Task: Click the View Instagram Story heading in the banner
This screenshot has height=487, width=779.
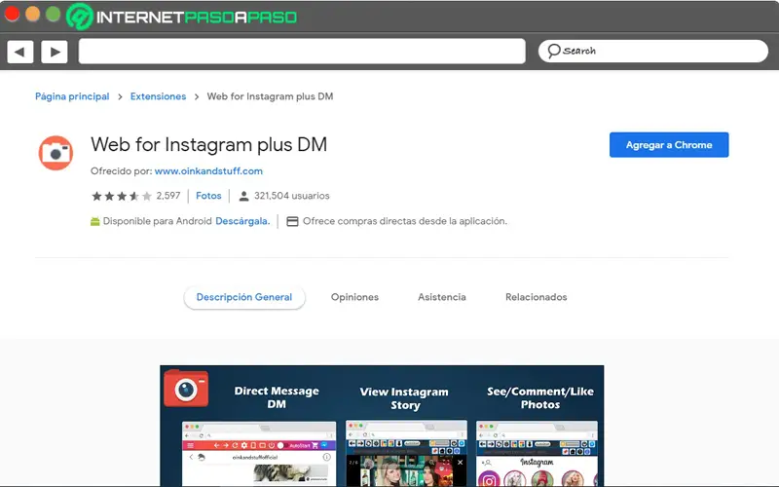Action: [404, 398]
